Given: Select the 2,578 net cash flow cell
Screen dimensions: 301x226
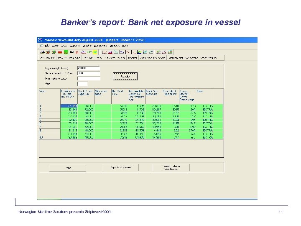Looking at the screenshot, I should [120, 120].
